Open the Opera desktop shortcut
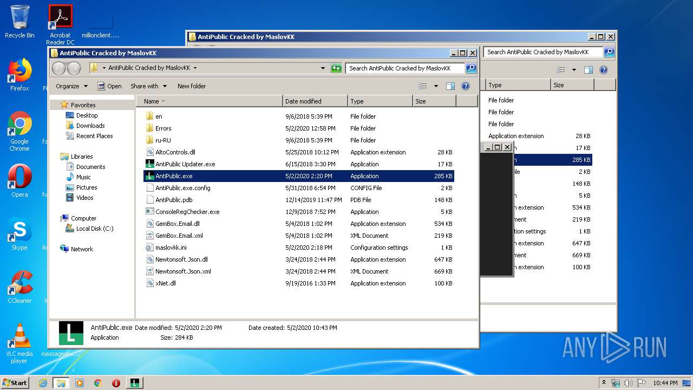 19,181
